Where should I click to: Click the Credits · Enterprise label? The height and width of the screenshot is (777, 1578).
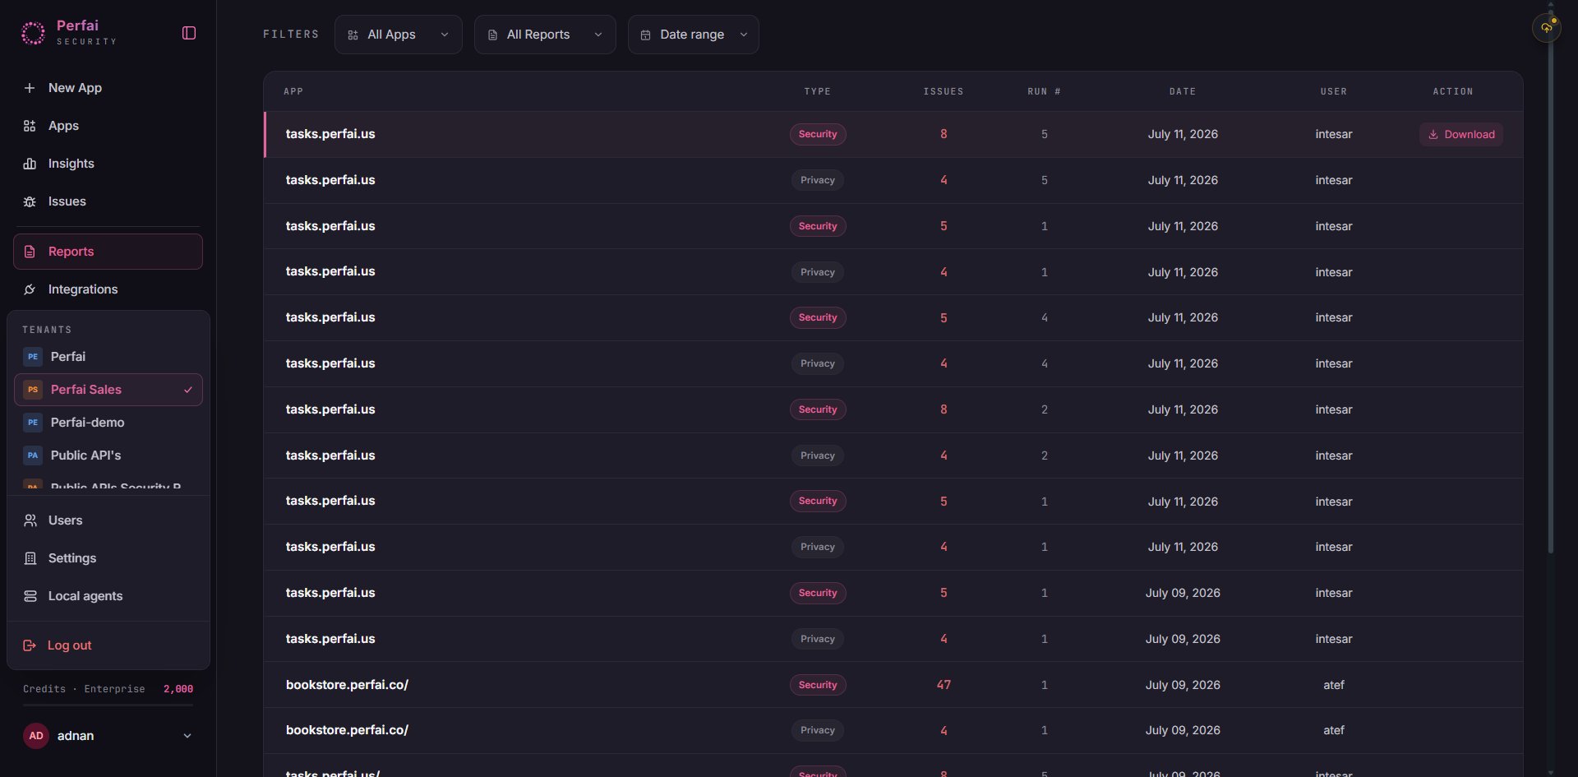point(84,689)
